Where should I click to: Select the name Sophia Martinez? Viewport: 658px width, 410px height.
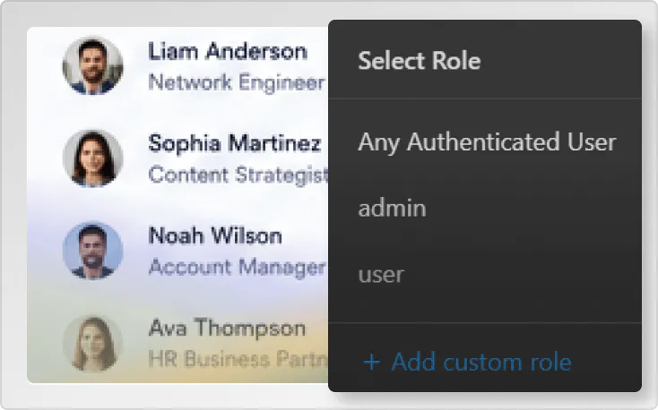coord(235,143)
